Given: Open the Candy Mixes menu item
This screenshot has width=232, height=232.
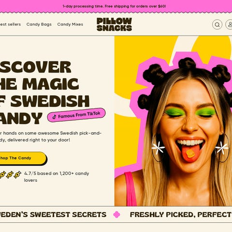Looking at the screenshot, I should click(x=70, y=24).
